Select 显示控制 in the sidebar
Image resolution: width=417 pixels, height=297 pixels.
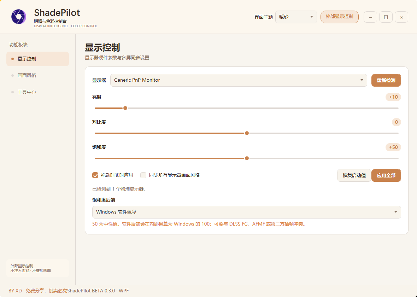(x=37, y=59)
